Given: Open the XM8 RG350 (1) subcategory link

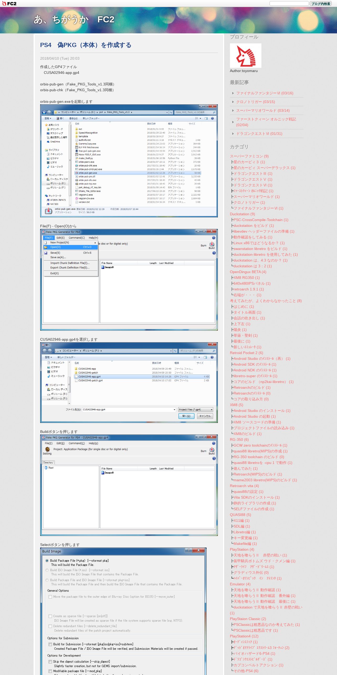Looking at the screenshot, I should click(246, 278).
